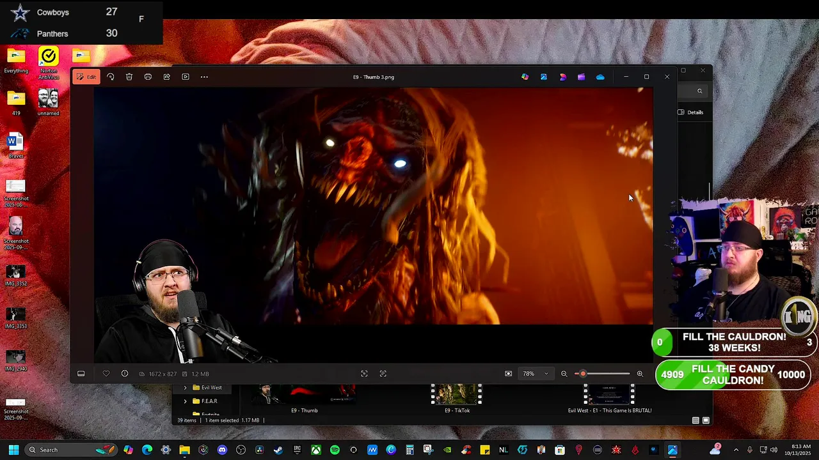Toggle the Details pane in File Explorer
The height and width of the screenshot is (460, 819).
click(690, 112)
